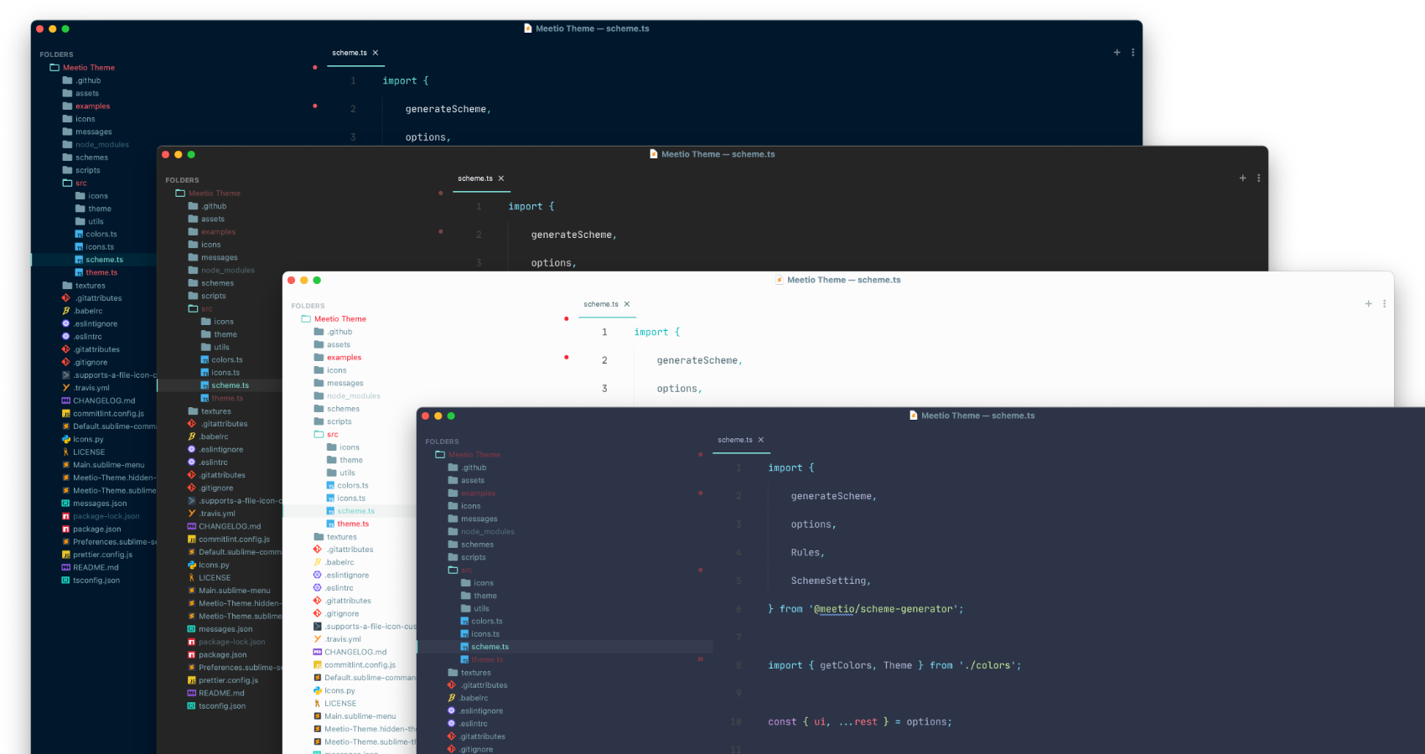Open the .babelrc Babel icon in the first dark blue window
The width and height of the screenshot is (1425, 754).
(x=66, y=311)
